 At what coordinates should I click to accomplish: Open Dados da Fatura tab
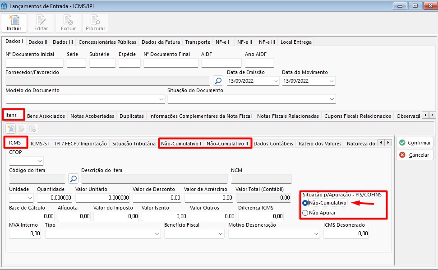[161, 42]
